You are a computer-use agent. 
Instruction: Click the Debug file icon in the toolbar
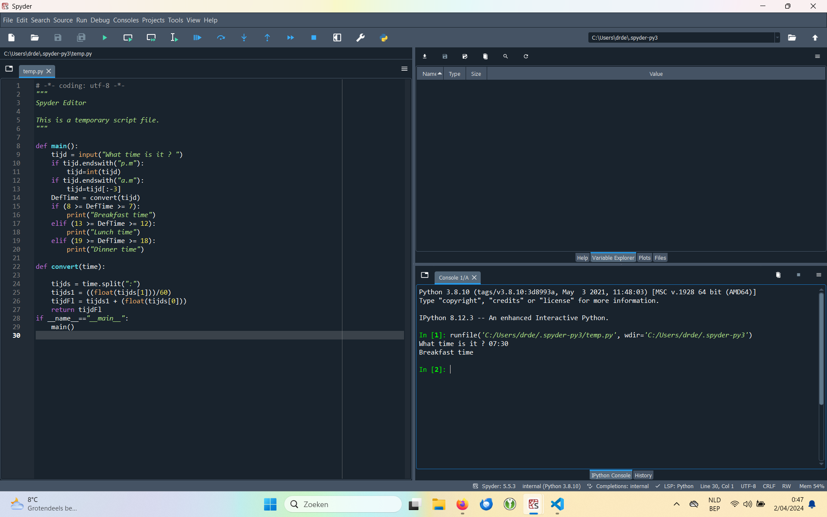tap(197, 38)
